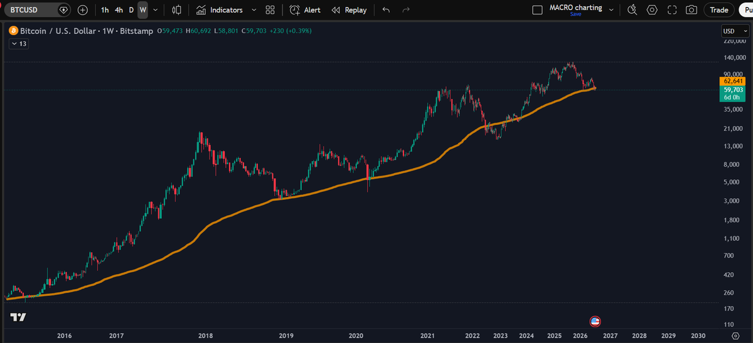Open the Indicators dialog
Image resolution: width=753 pixels, height=343 pixels.
[x=219, y=10]
